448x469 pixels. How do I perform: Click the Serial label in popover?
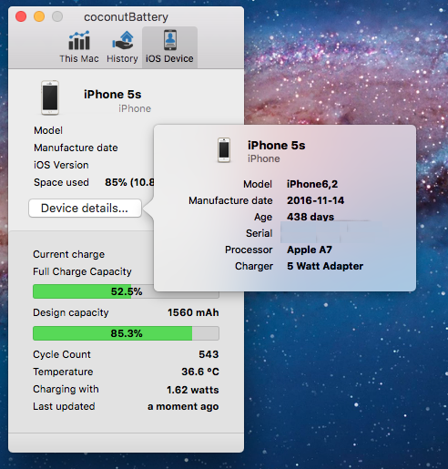click(x=260, y=233)
